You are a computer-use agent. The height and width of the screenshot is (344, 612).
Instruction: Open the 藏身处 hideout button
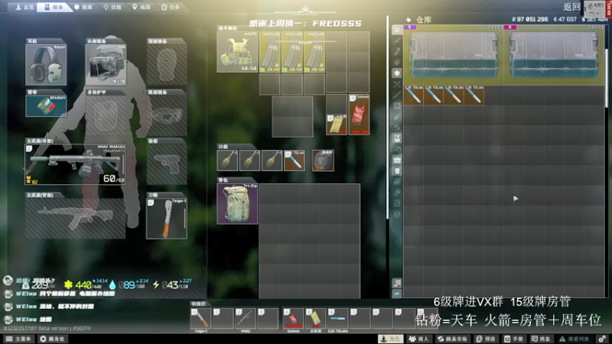(x=52, y=339)
